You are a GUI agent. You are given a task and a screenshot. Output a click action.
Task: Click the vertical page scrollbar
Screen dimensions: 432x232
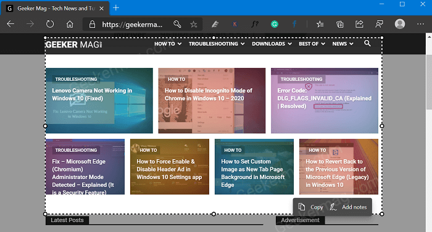click(x=429, y=83)
